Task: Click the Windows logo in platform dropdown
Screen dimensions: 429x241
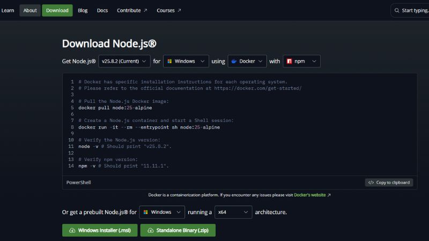Action: pos(169,61)
